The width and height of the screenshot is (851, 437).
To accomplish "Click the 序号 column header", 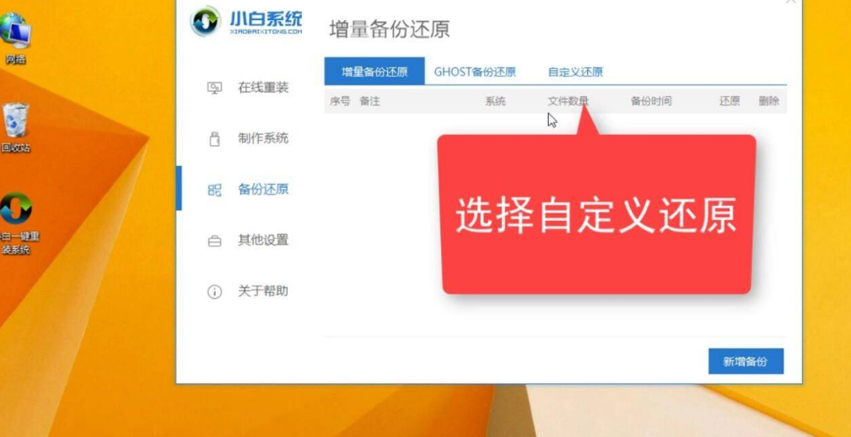I will pos(340,101).
